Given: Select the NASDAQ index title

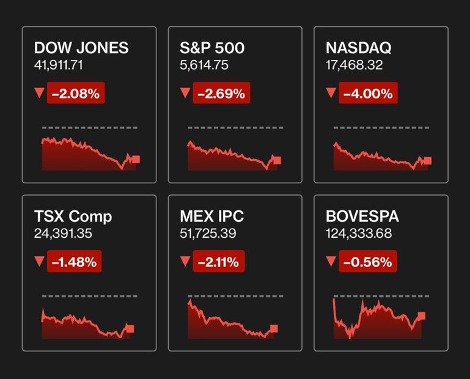Looking at the screenshot, I should coord(359,48).
